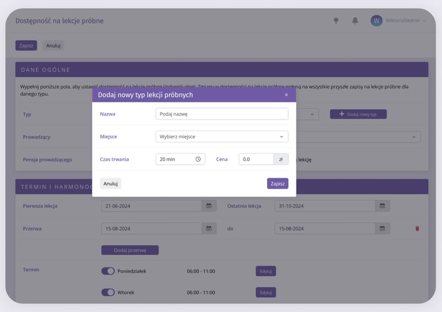The width and height of the screenshot is (442, 312).
Task: Delete the break with trash icon
Action: (x=417, y=229)
